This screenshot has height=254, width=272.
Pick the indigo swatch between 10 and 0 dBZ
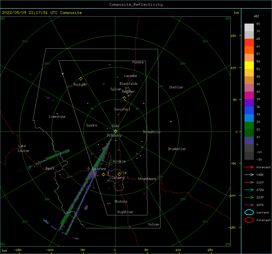(x=249, y=141)
